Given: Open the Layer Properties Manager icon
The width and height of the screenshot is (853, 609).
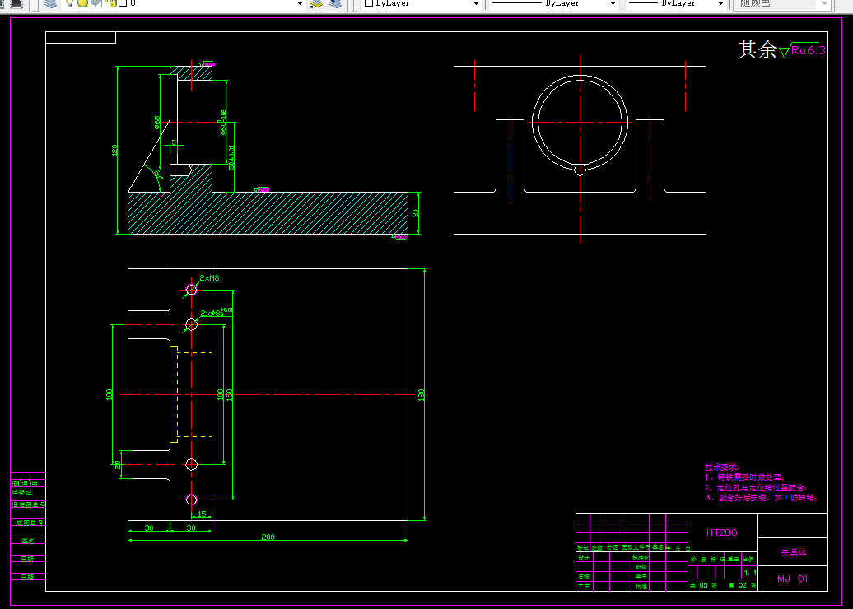Looking at the screenshot, I should (50, 3).
